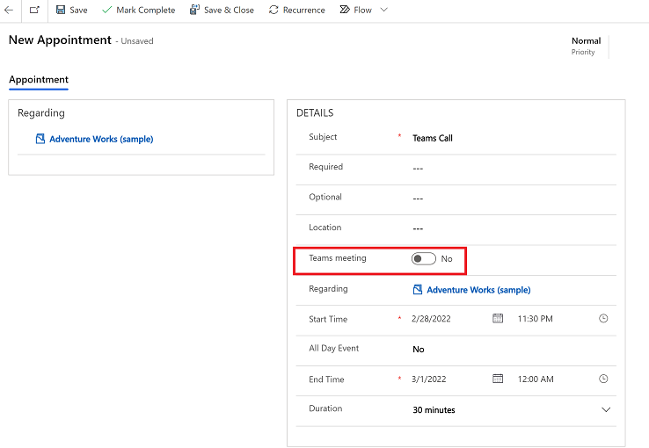Click the Mark Complete command
Image resolution: width=649 pixels, height=448 pixels.
coord(139,10)
